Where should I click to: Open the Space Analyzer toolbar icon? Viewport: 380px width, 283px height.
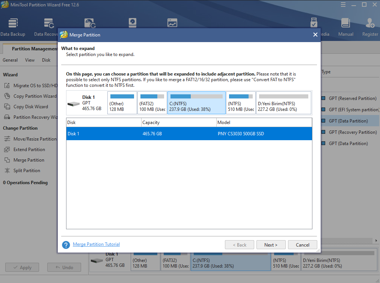click(172, 23)
